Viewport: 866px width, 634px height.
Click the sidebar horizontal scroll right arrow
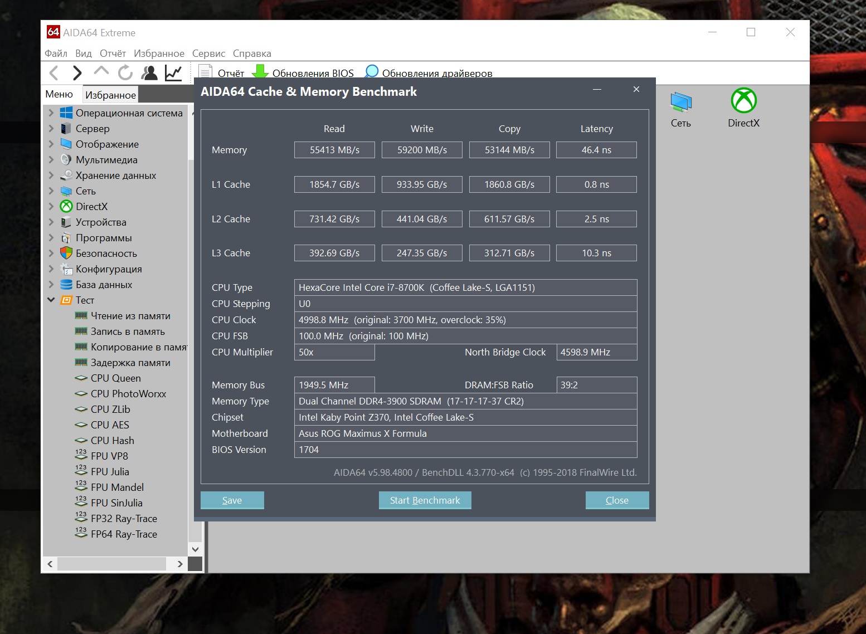point(179,564)
